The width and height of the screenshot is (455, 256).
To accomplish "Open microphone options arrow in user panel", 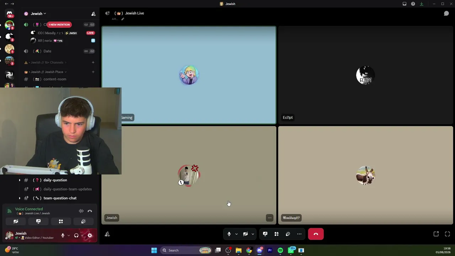I will tap(69, 235).
